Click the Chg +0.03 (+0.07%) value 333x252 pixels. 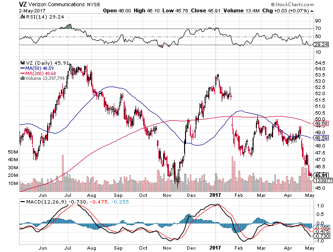point(285,10)
